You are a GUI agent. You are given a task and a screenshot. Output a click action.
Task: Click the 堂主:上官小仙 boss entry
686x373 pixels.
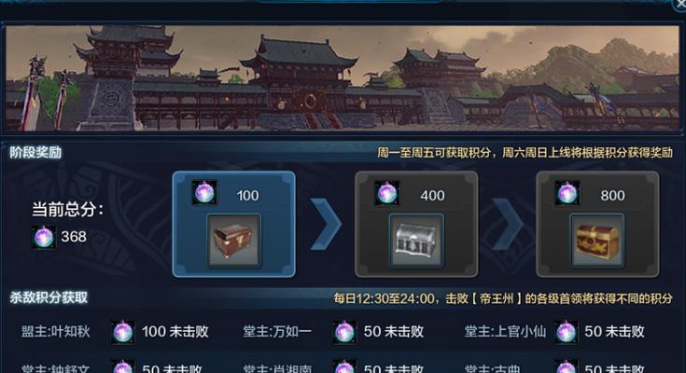click(505, 331)
